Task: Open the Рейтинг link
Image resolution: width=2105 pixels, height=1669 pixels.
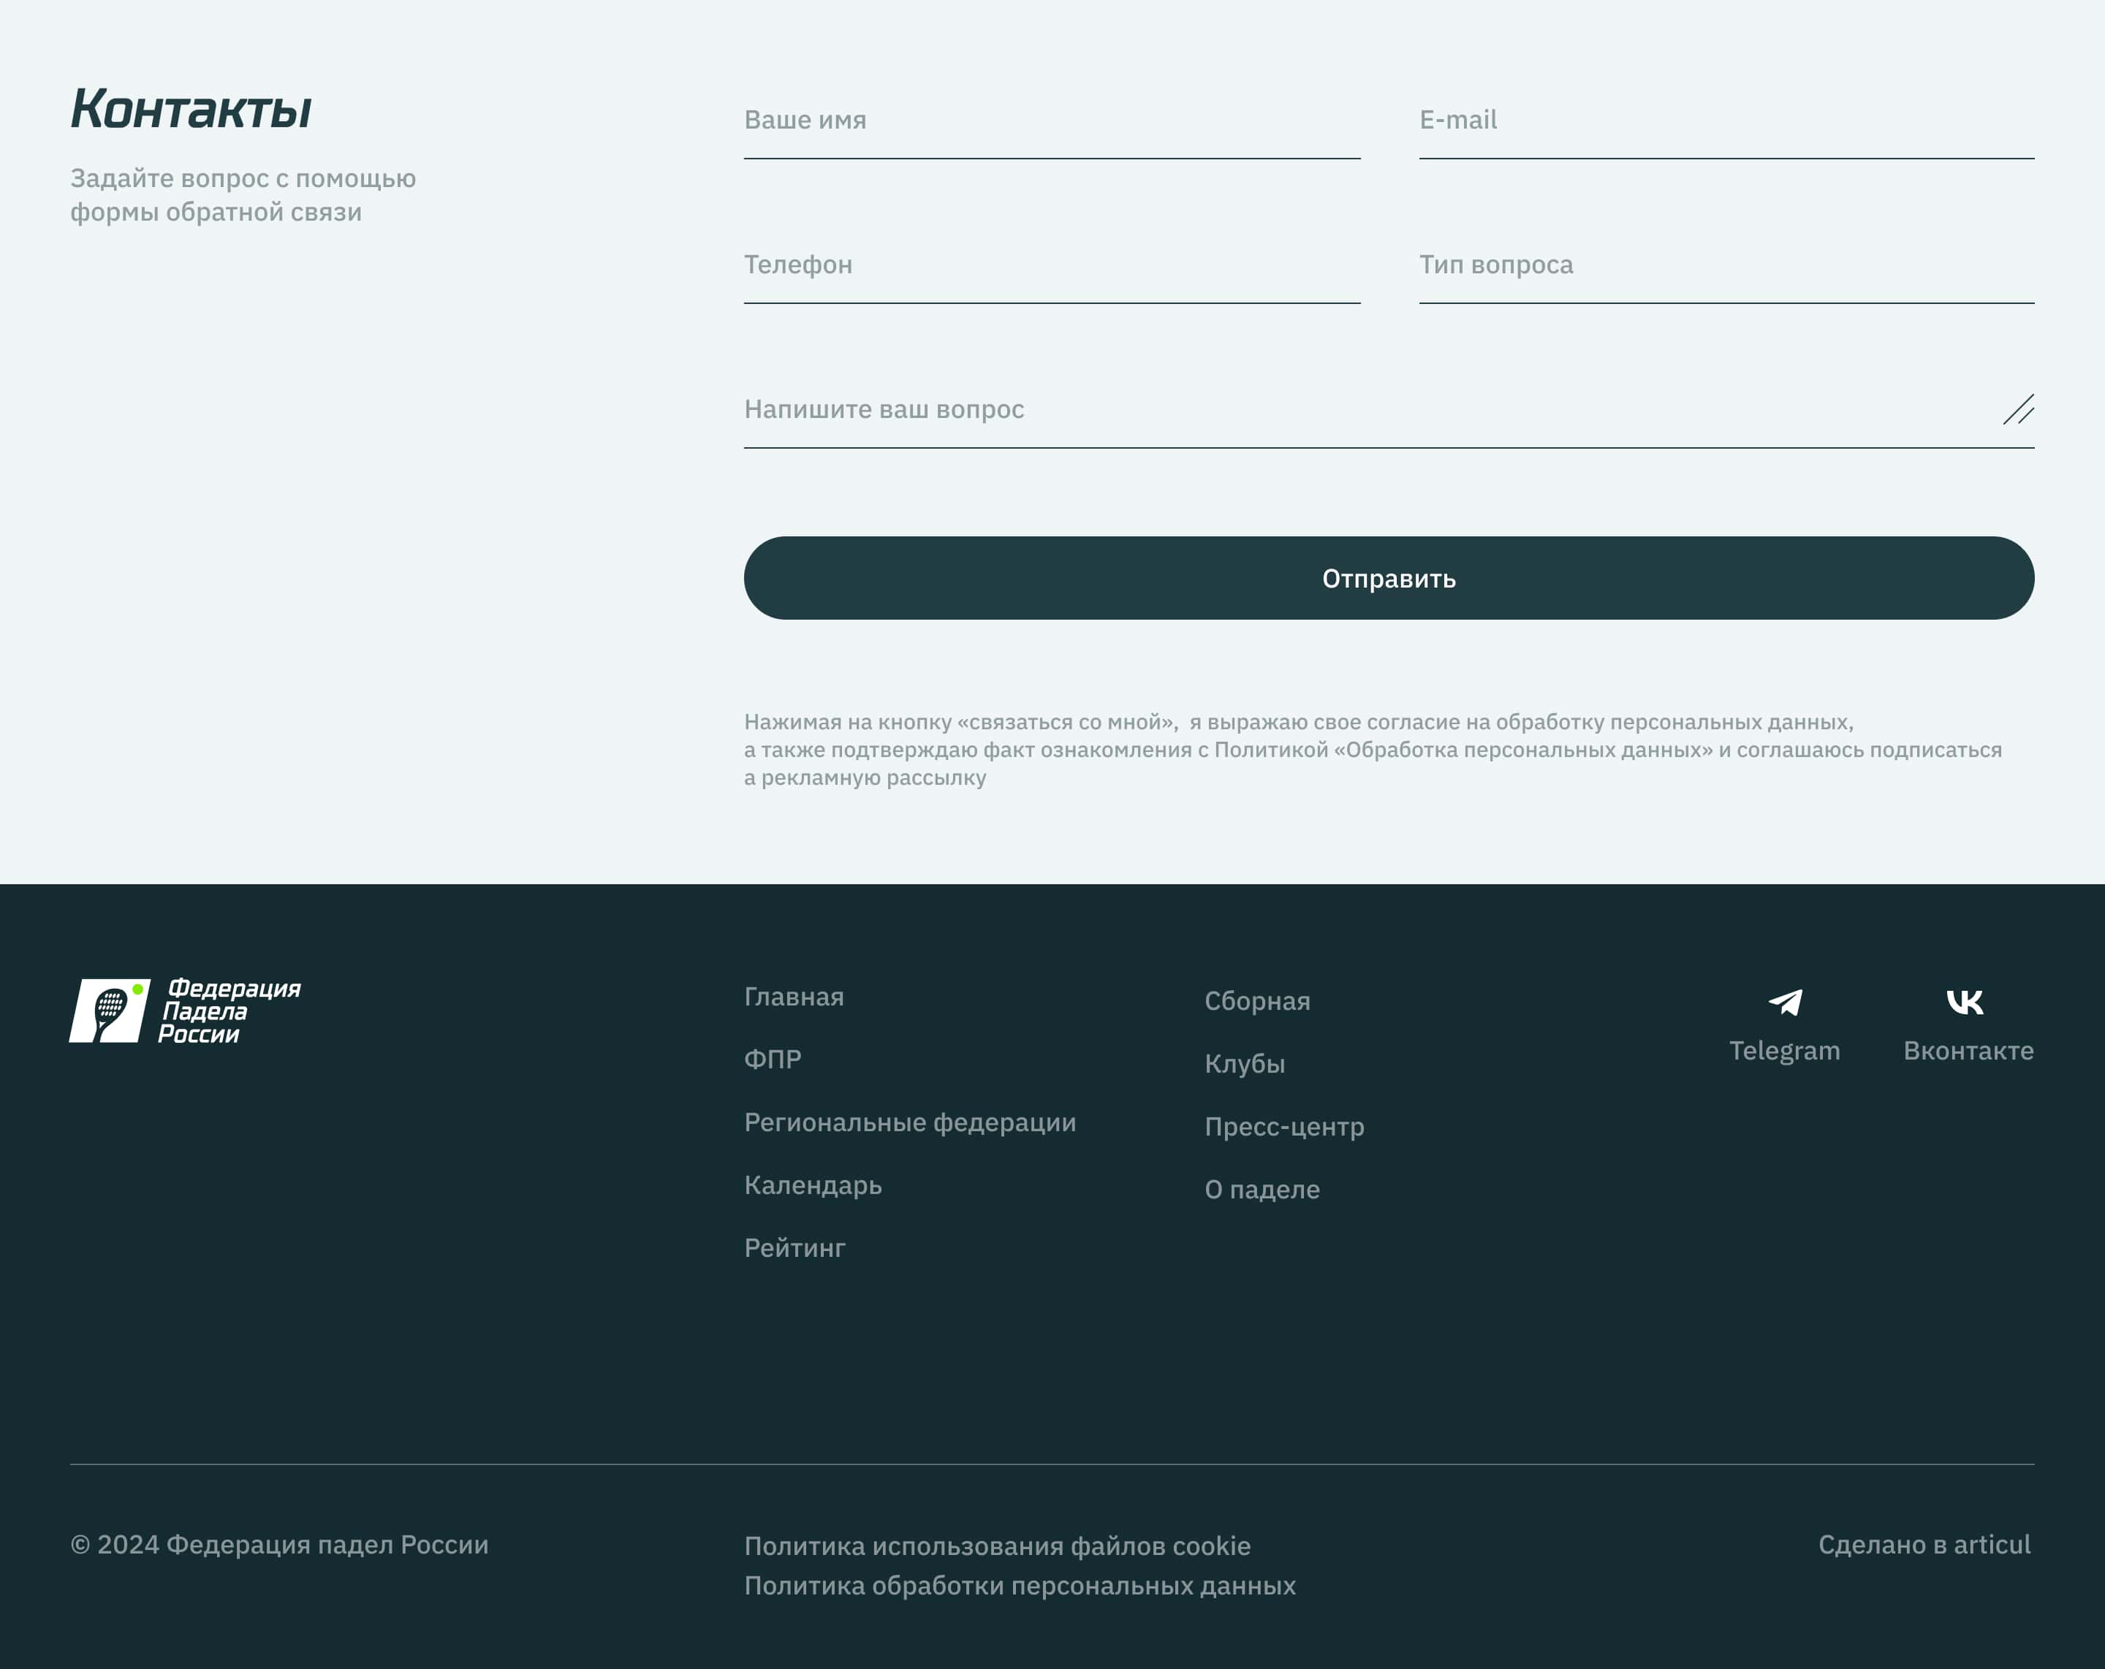Action: coord(794,1247)
